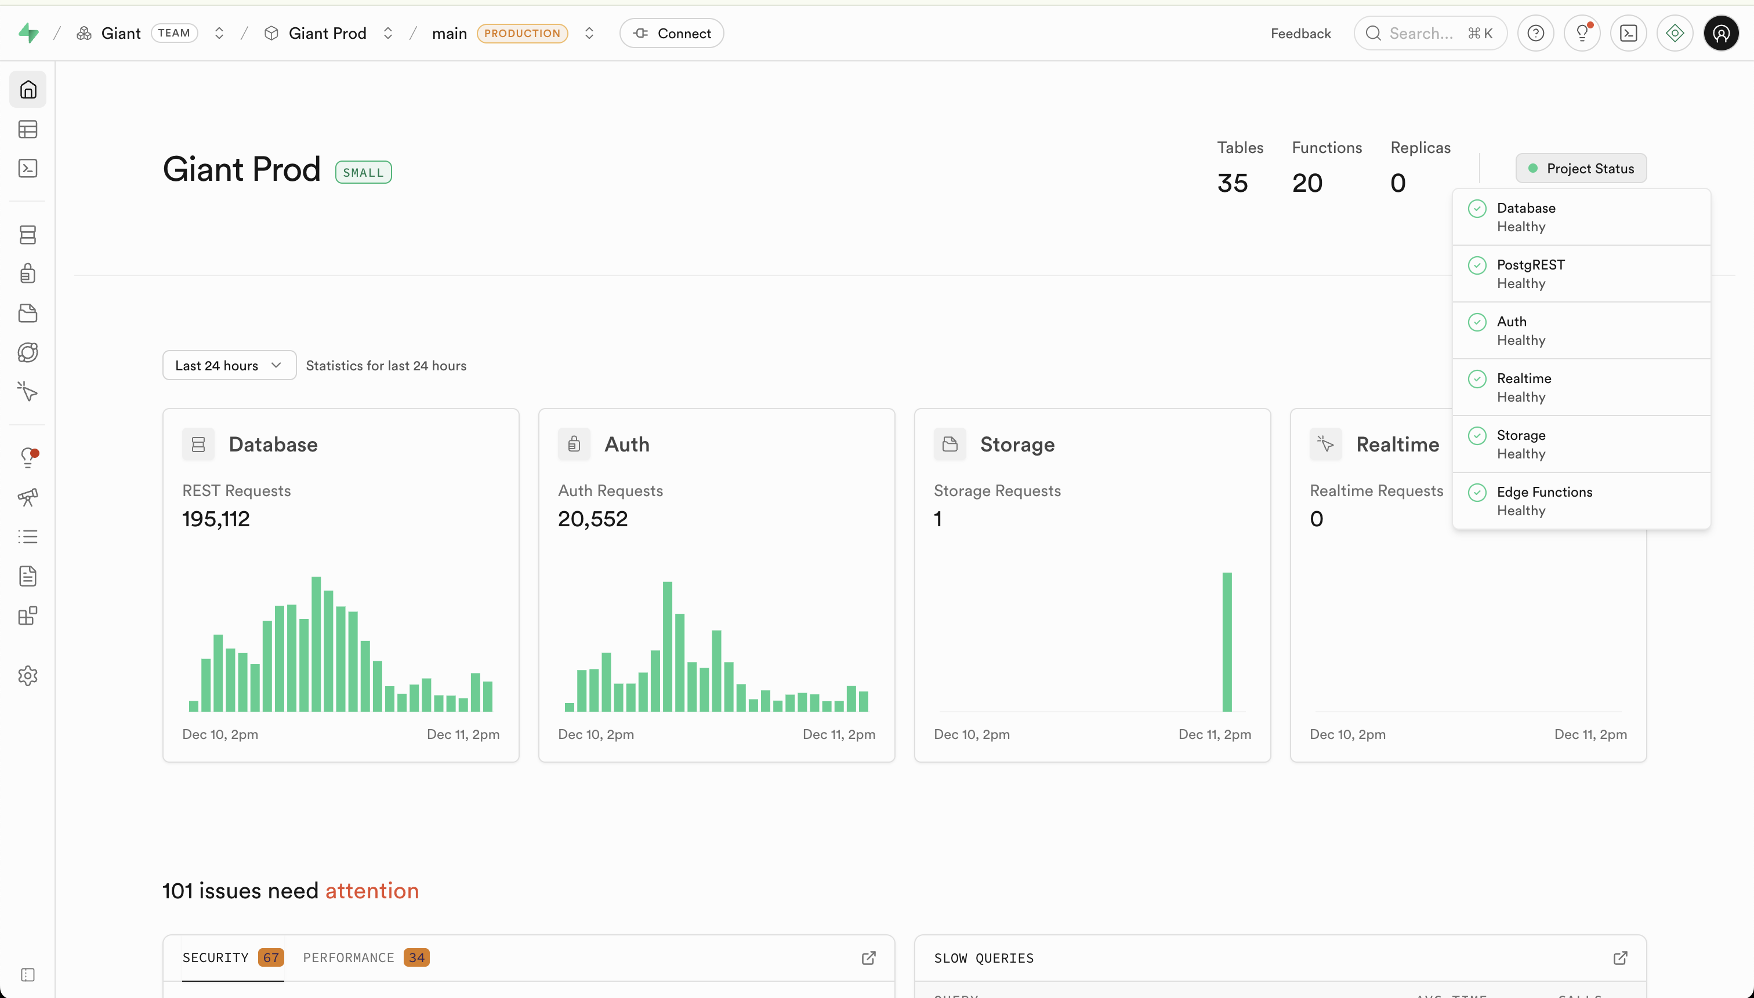
Task: Open Storage sidebar folder icon
Action: pos(27,313)
